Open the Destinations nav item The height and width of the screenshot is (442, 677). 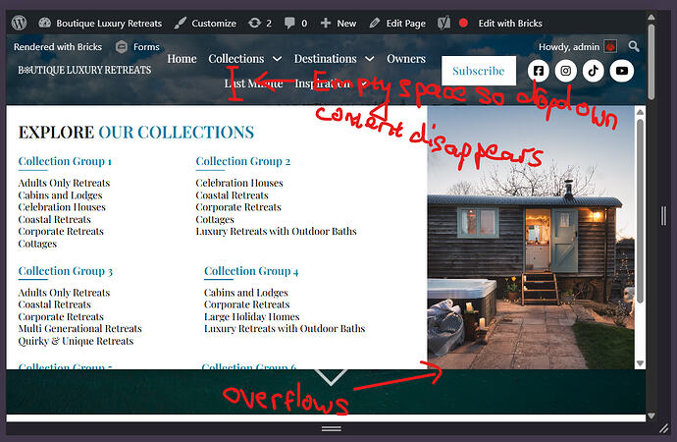click(x=325, y=59)
